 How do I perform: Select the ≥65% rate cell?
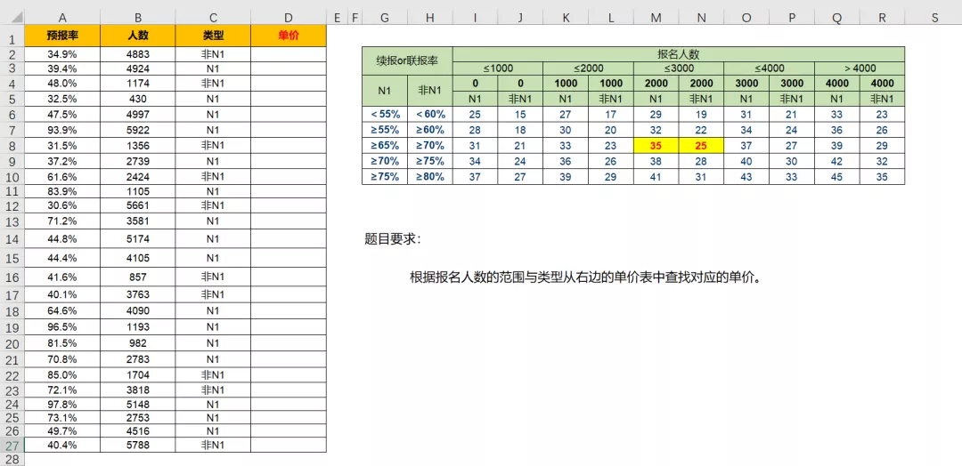pos(385,146)
